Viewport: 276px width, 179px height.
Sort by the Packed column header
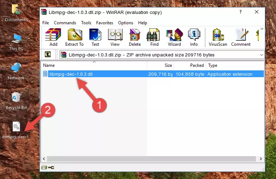tap(190, 65)
